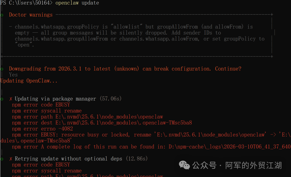Click the red X before "Retrying update"

coord(11,159)
